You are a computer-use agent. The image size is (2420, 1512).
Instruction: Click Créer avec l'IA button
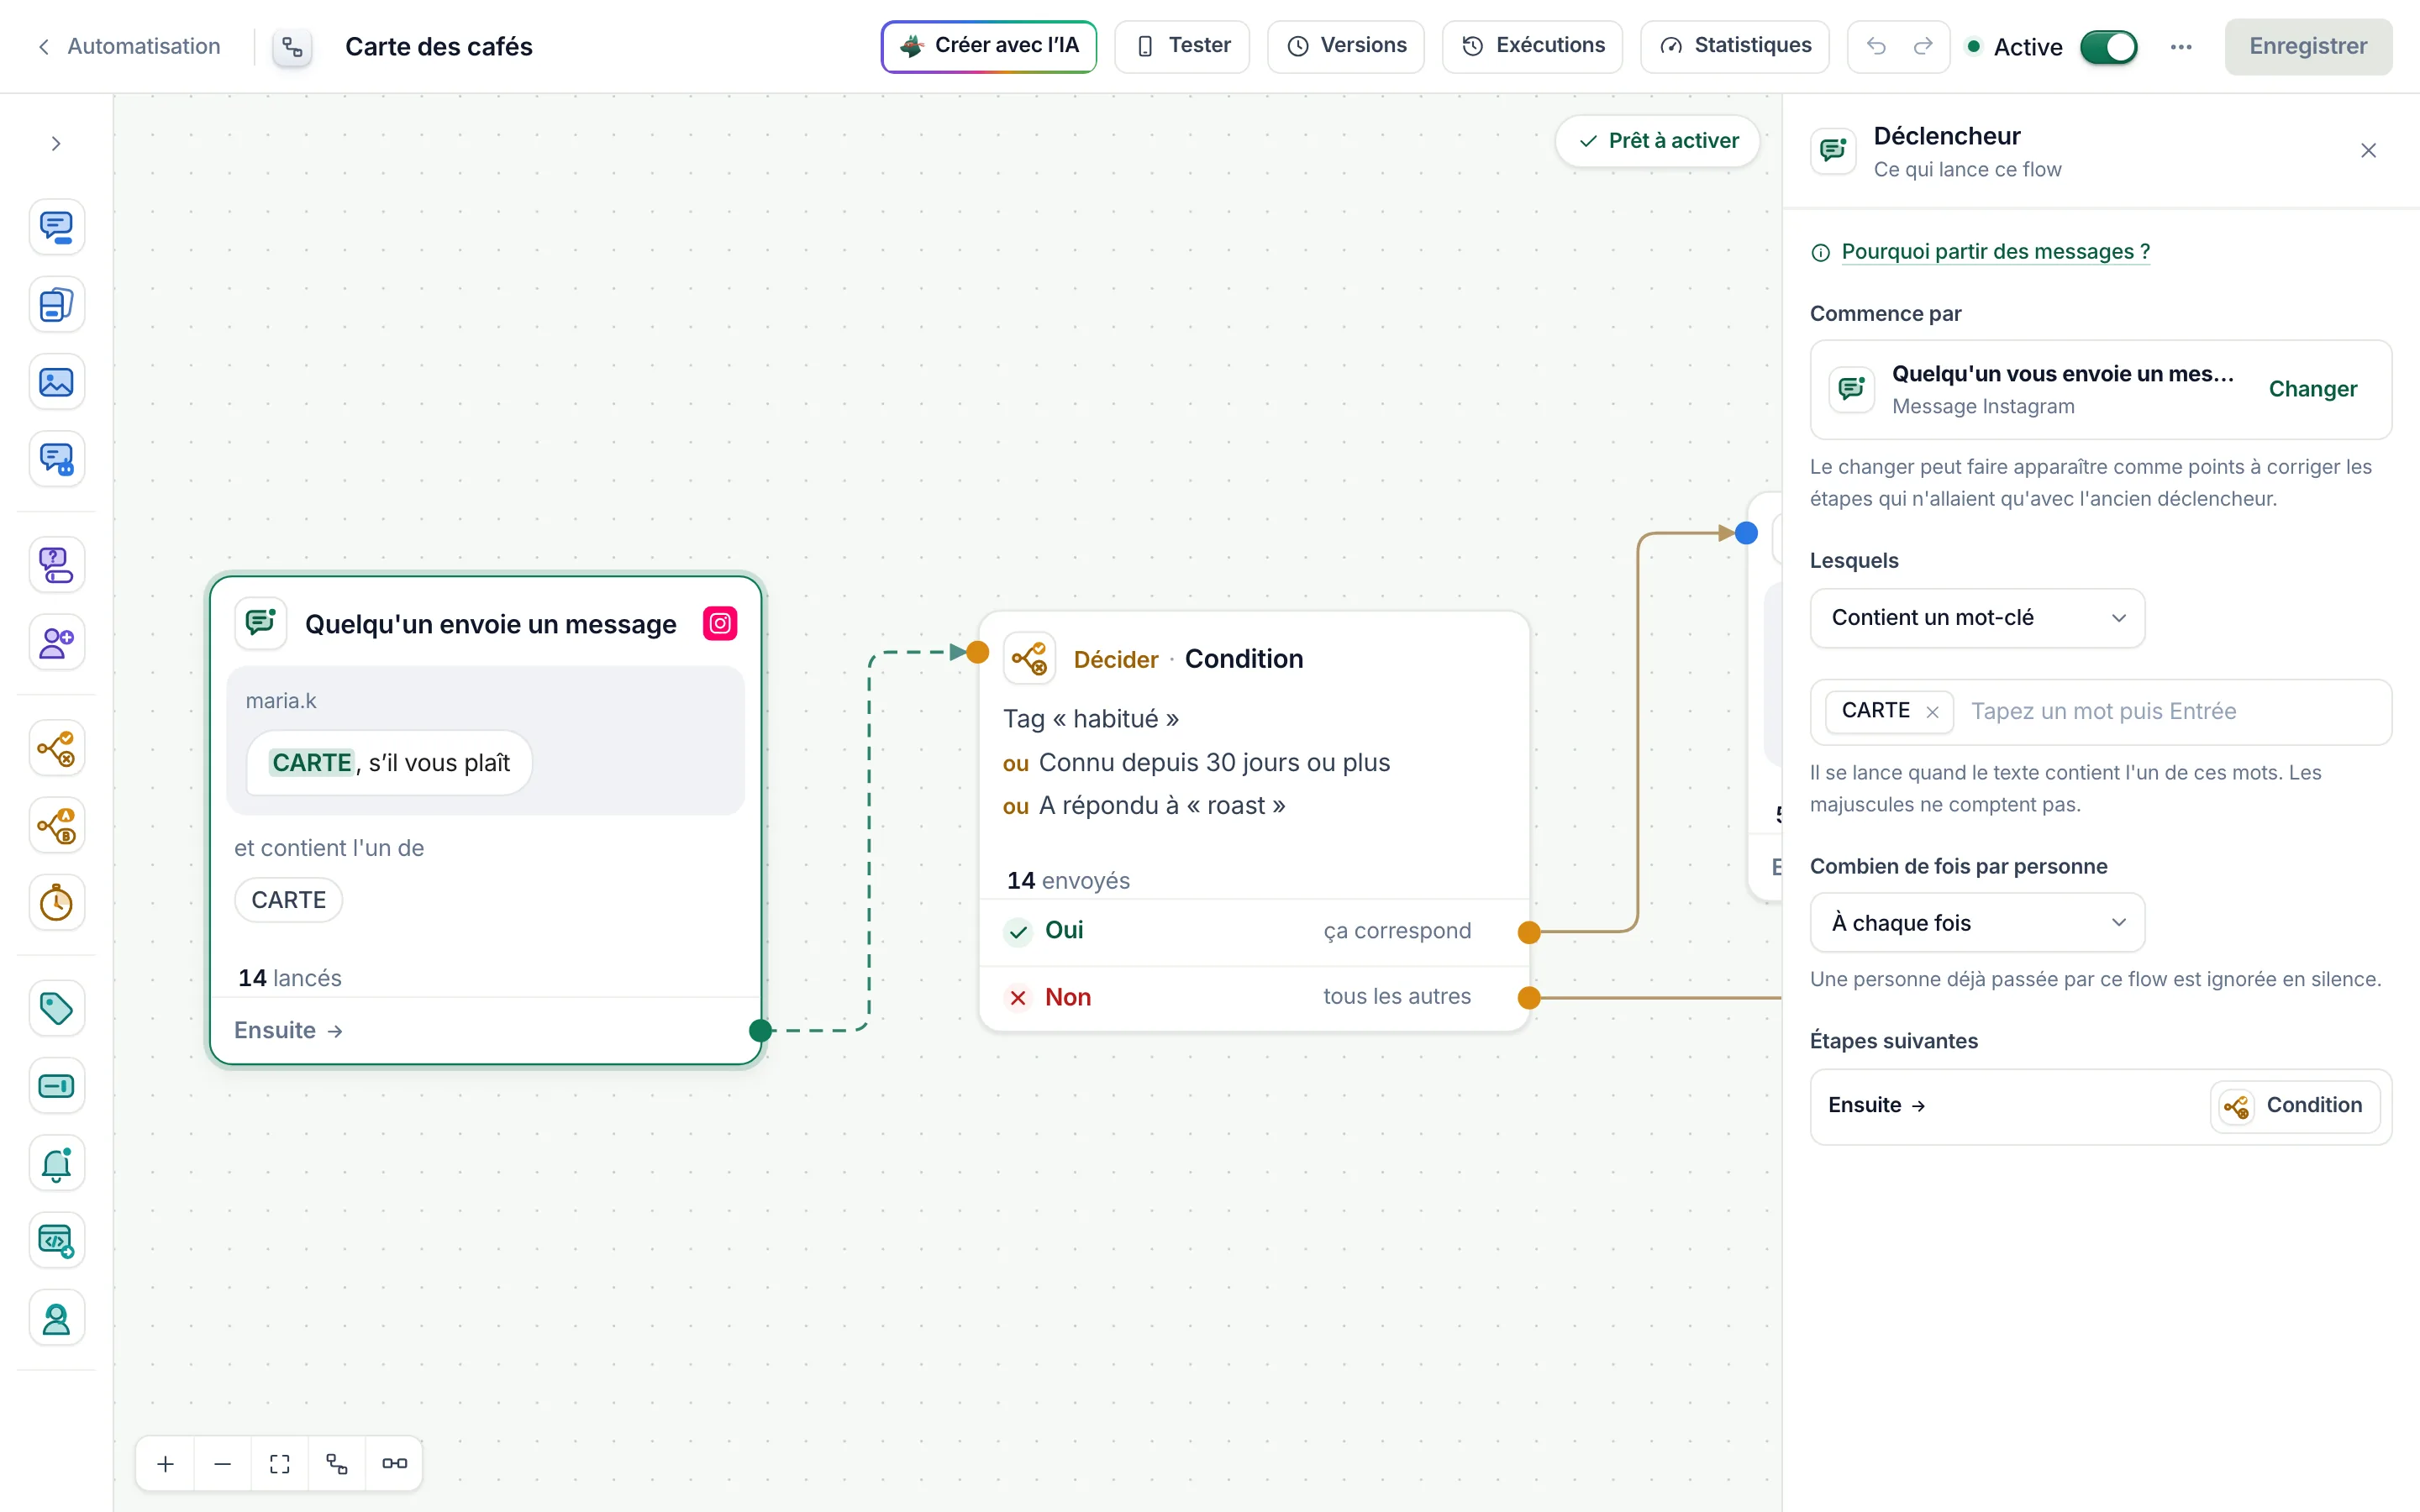pyautogui.click(x=988, y=46)
